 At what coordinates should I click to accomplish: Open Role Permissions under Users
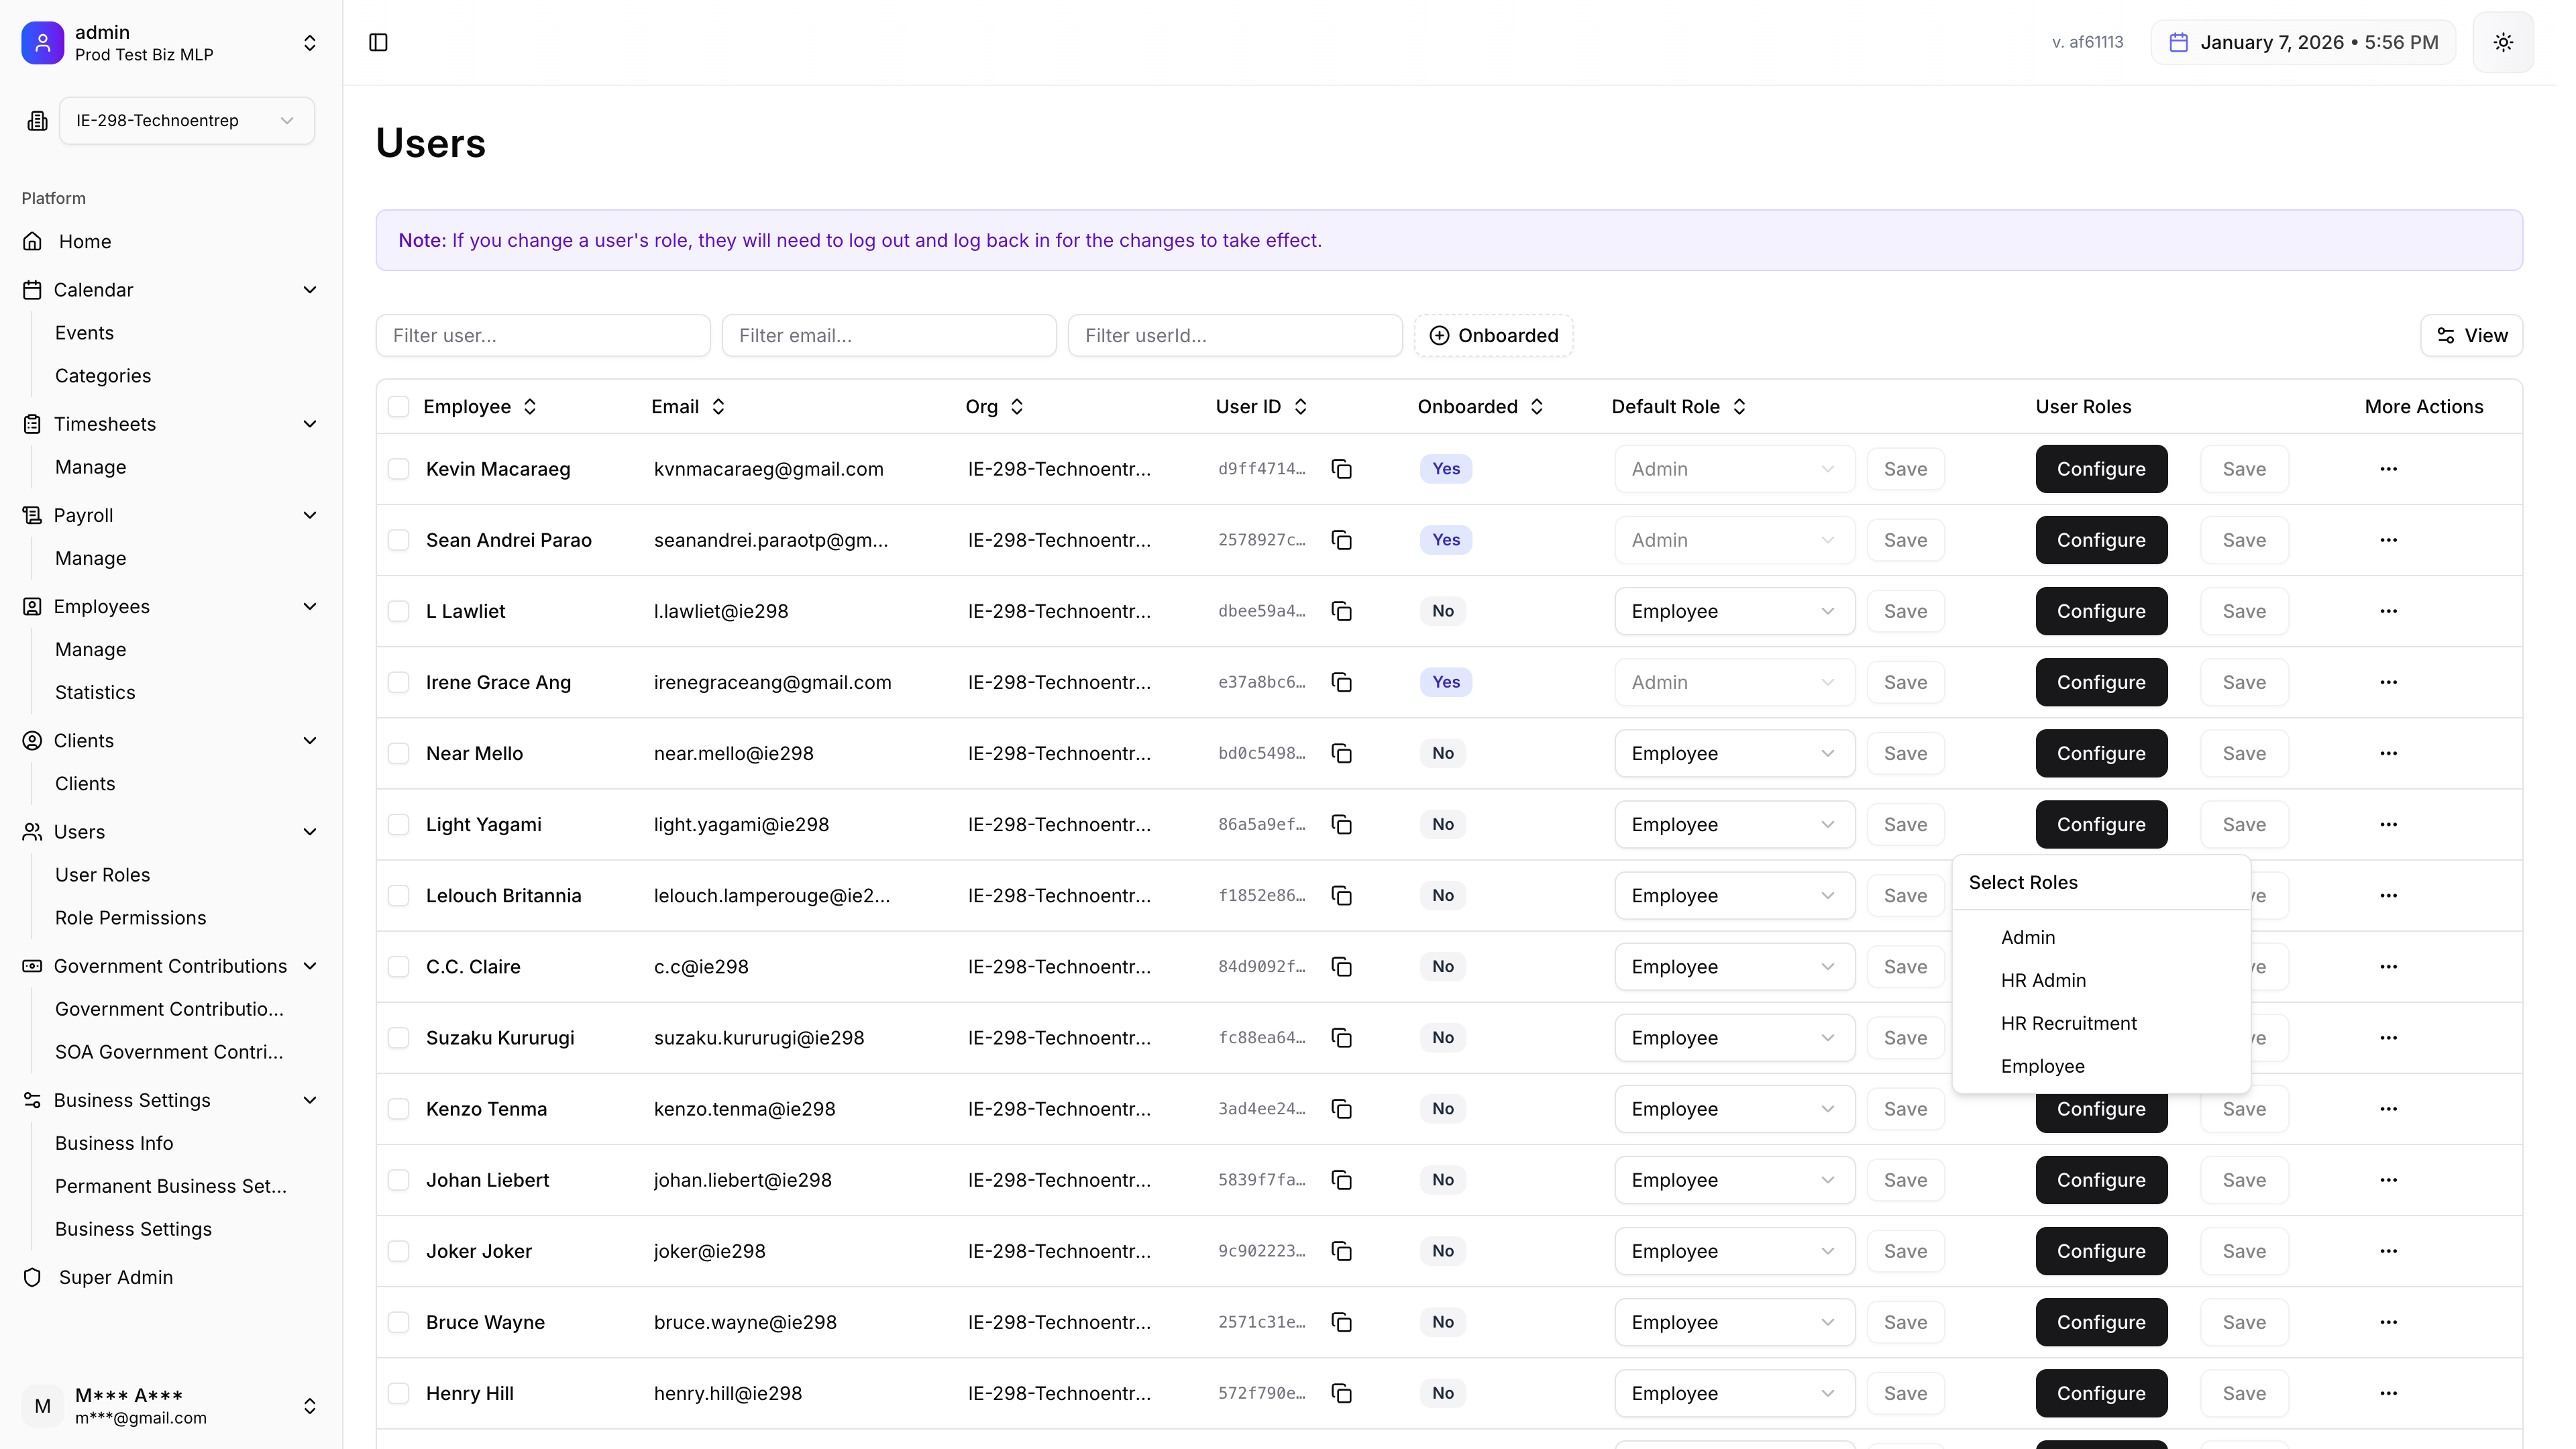tap(130, 917)
